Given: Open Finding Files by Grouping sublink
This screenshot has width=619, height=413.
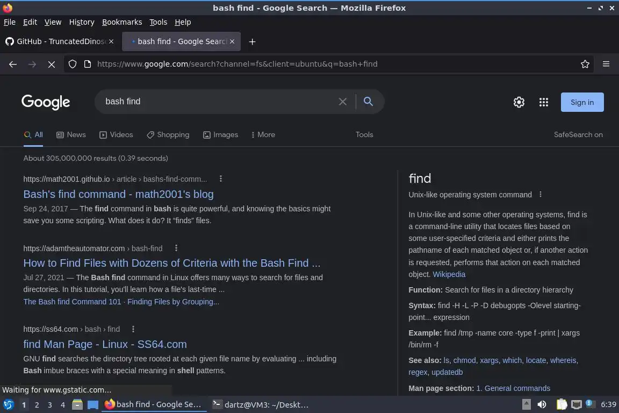Looking at the screenshot, I should [174, 302].
